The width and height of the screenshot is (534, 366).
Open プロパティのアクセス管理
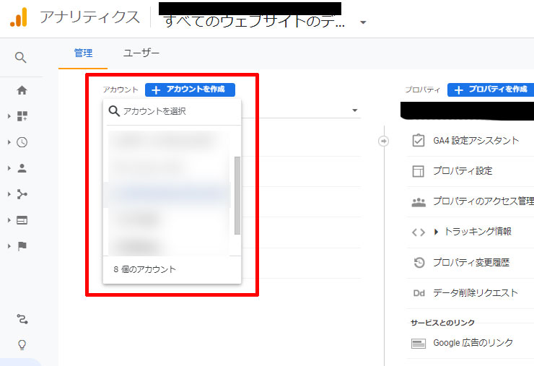[483, 201]
